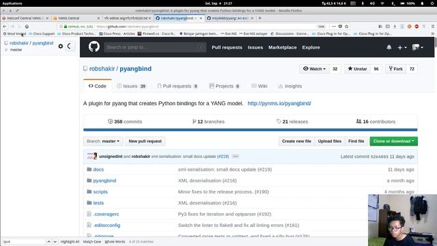Open the scripts folder
The image size is (437, 246).
coord(100,191)
